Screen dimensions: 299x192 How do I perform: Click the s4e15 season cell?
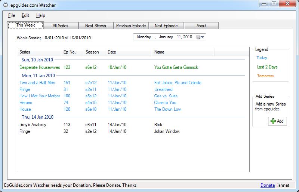pyautogui.click(x=91, y=103)
